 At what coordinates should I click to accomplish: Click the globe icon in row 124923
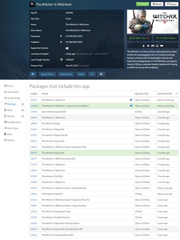point(131,106)
